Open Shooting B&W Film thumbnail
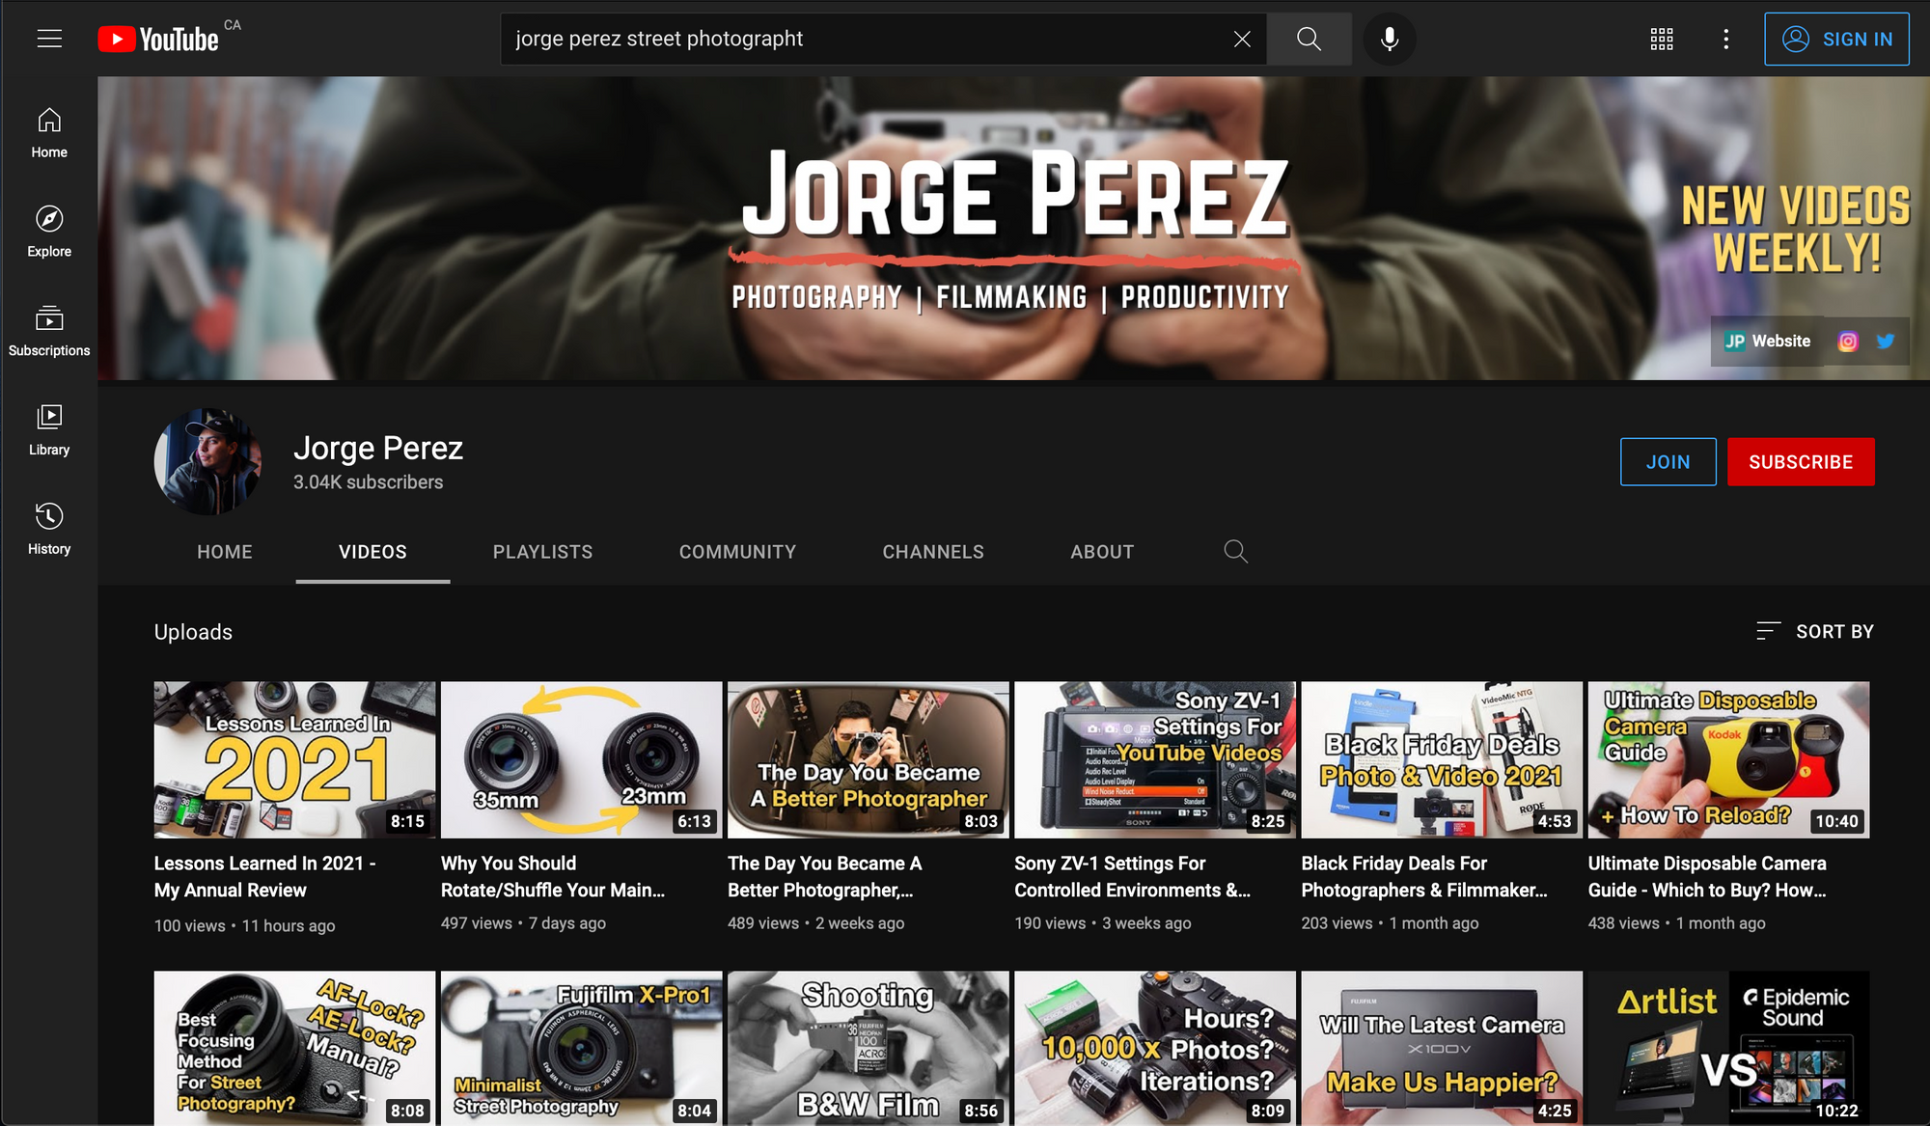The height and width of the screenshot is (1126, 1930). tap(868, 1048)
